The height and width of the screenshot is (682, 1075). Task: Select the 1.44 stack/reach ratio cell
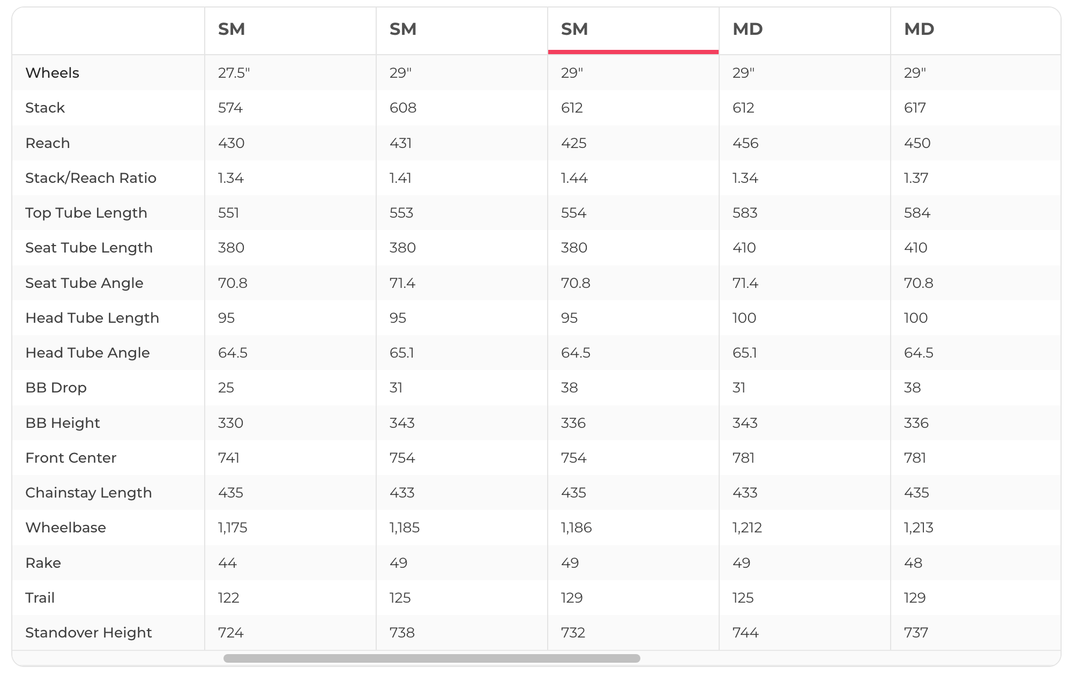point(574,178)
